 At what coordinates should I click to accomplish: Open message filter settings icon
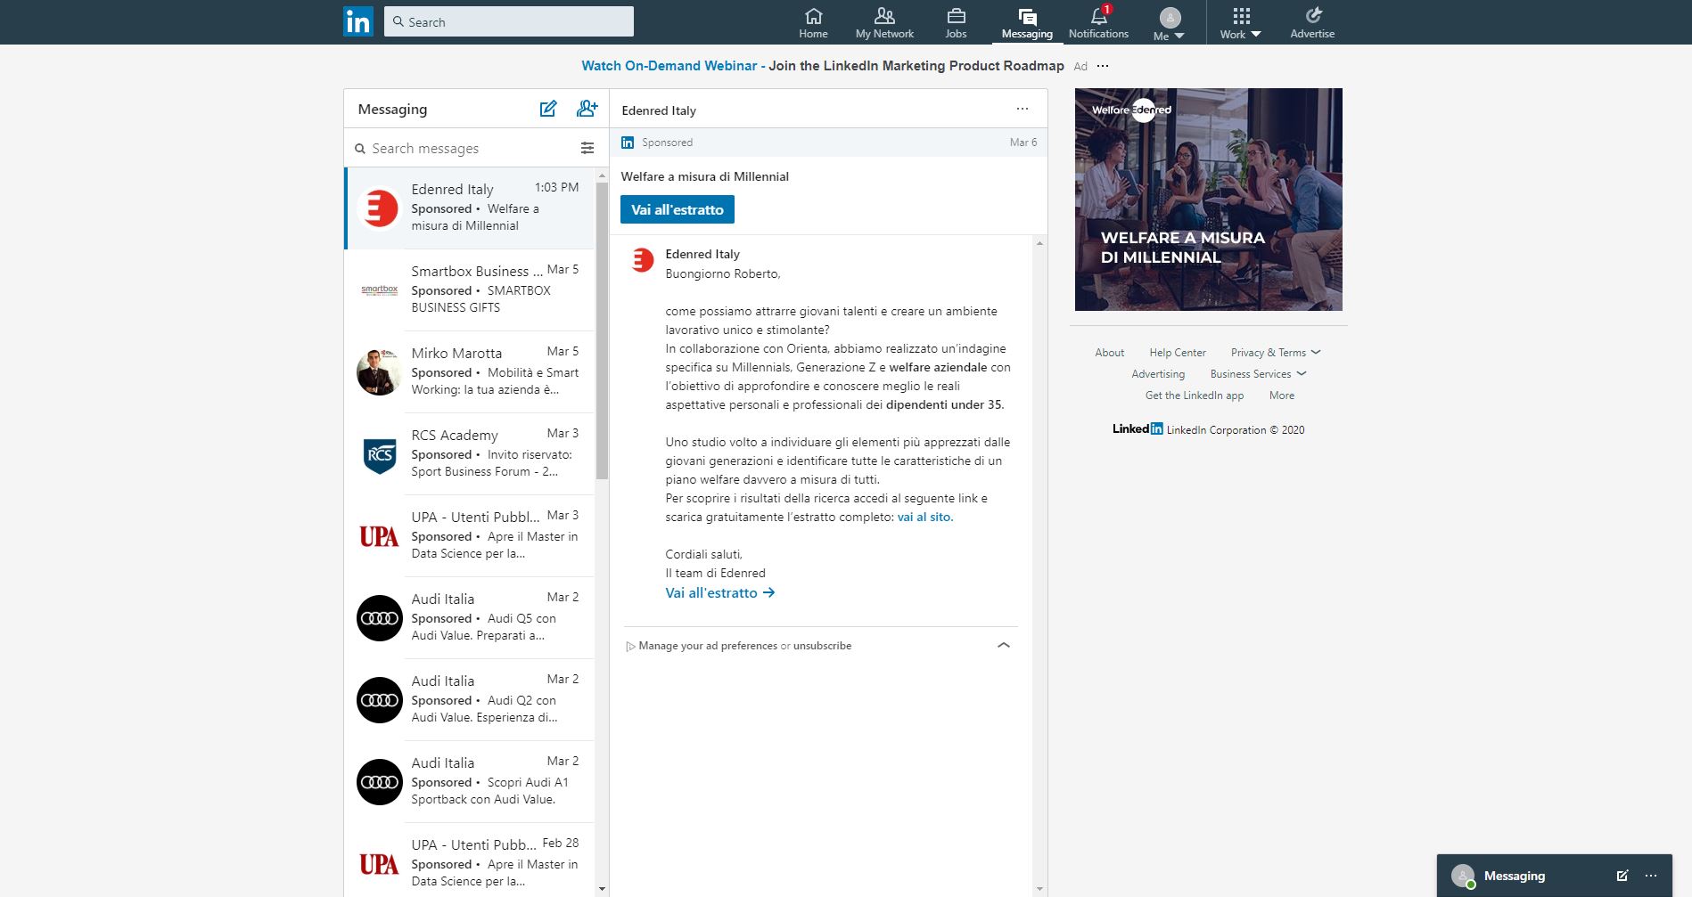point(587,149)
